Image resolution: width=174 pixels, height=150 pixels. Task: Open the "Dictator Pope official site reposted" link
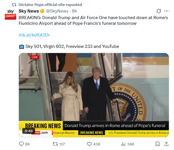pos(50,5)
